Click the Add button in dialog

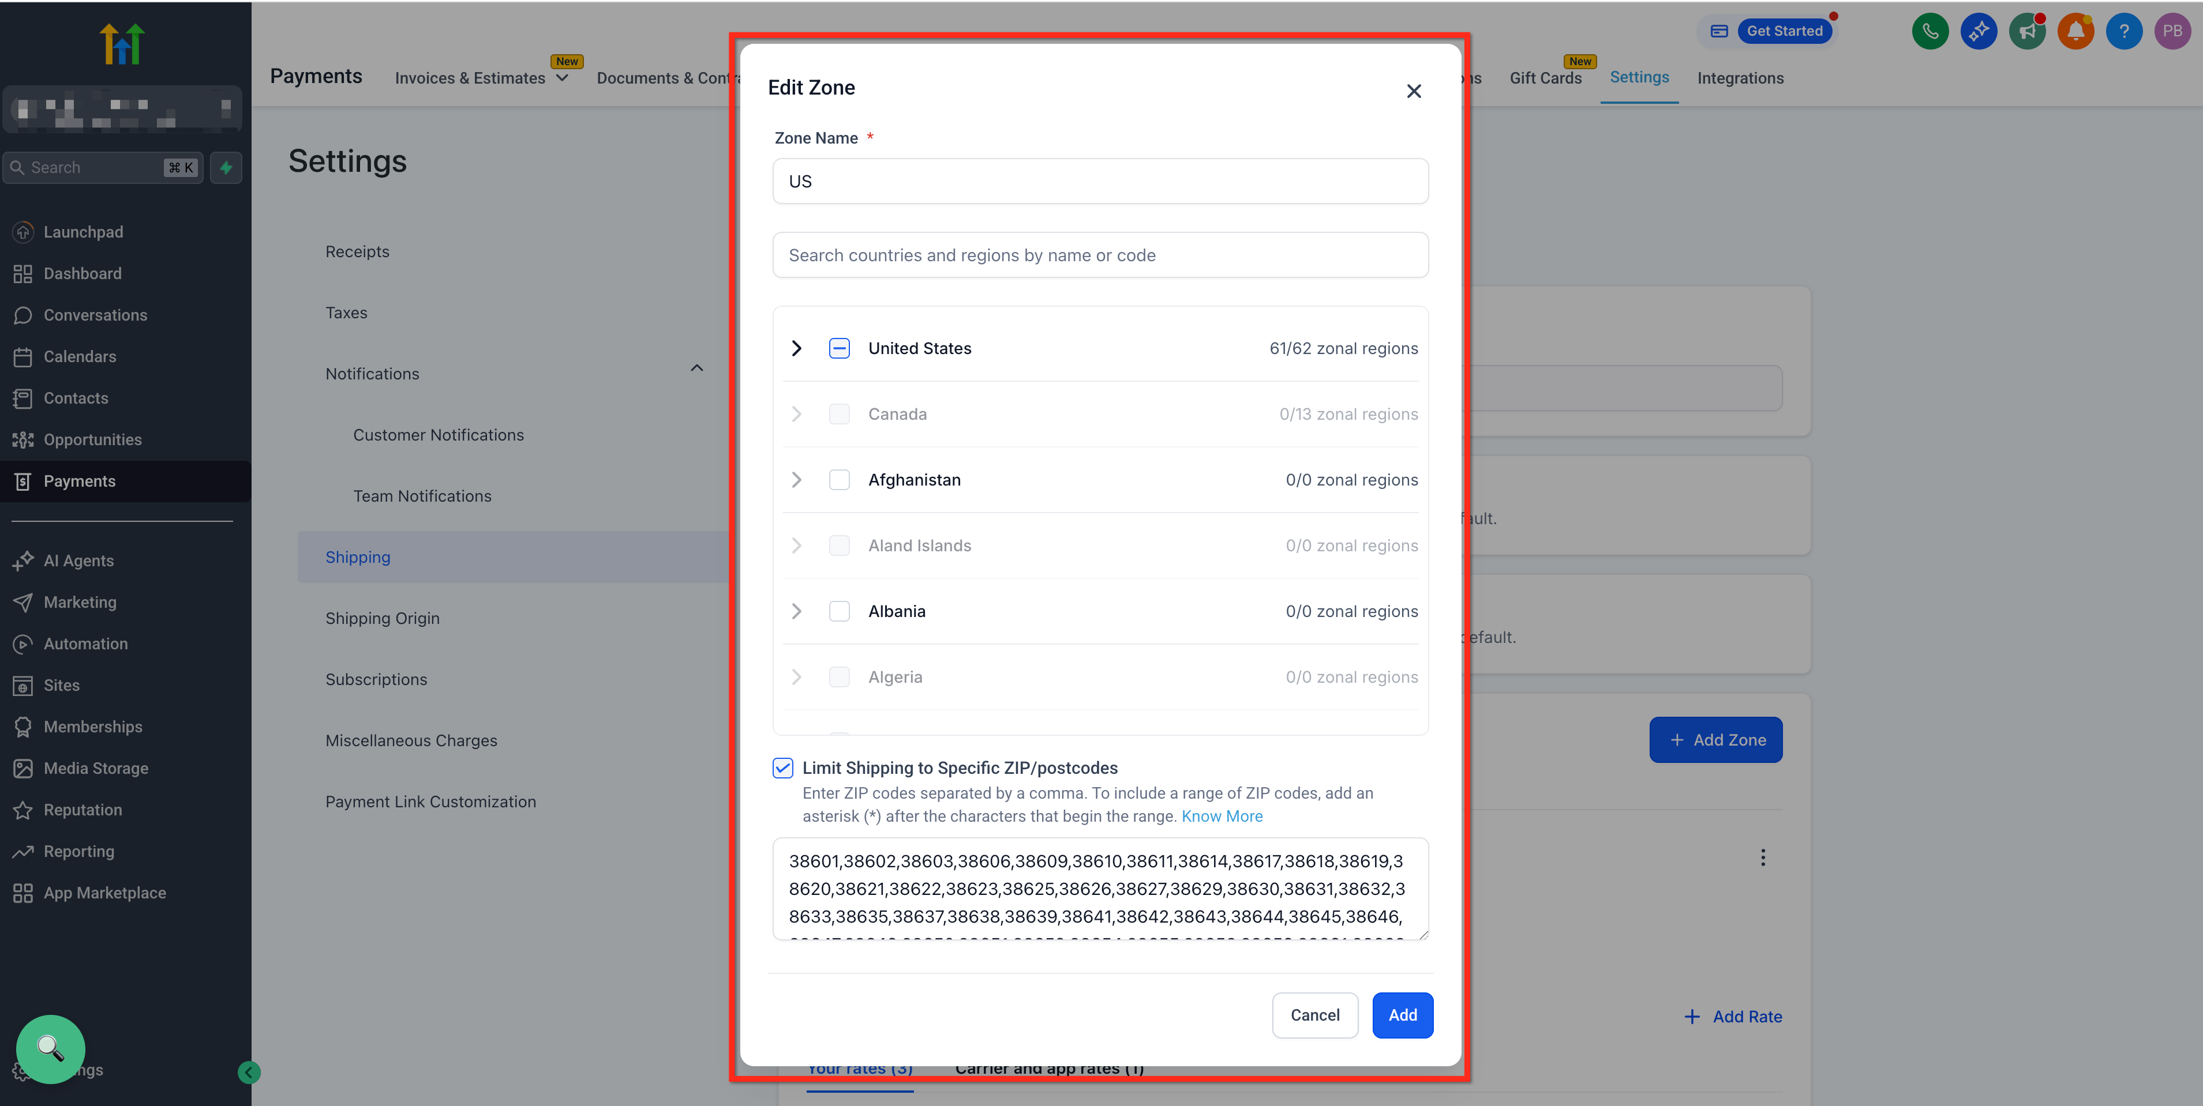pos(1402,1014)
